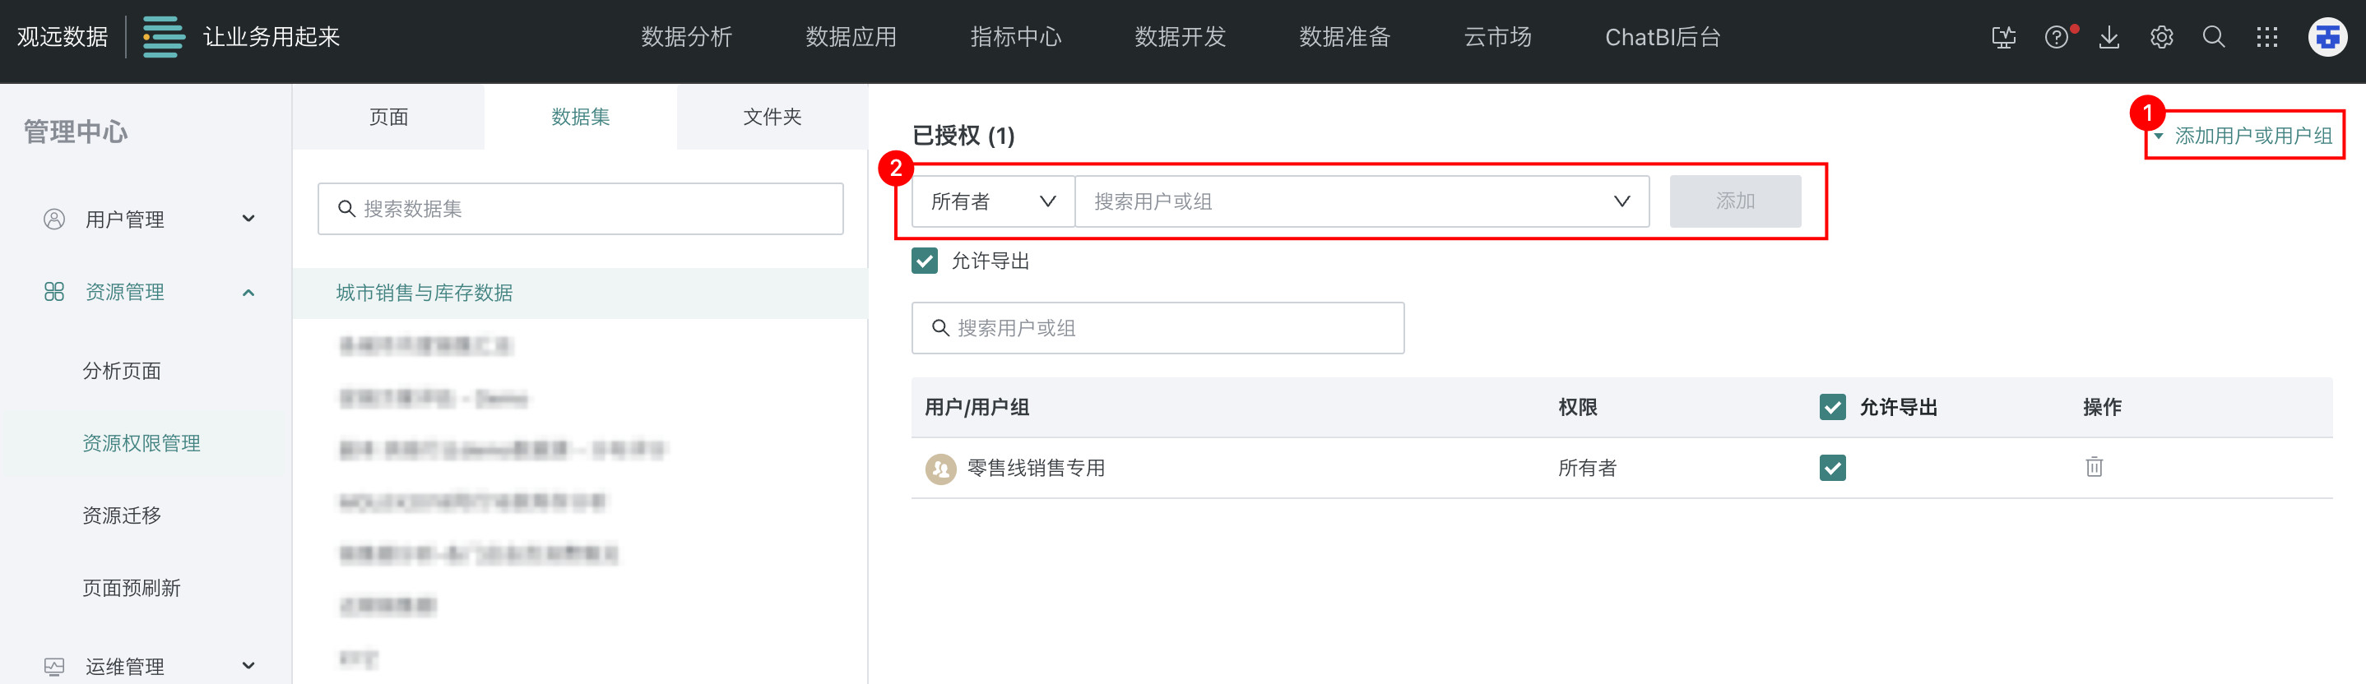Open the apps grid icon
The image size is (2366, 684).
[2266, 38]
